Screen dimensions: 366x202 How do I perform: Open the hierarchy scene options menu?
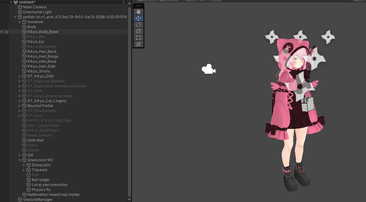pyautogui.click(x=124, y=2)
